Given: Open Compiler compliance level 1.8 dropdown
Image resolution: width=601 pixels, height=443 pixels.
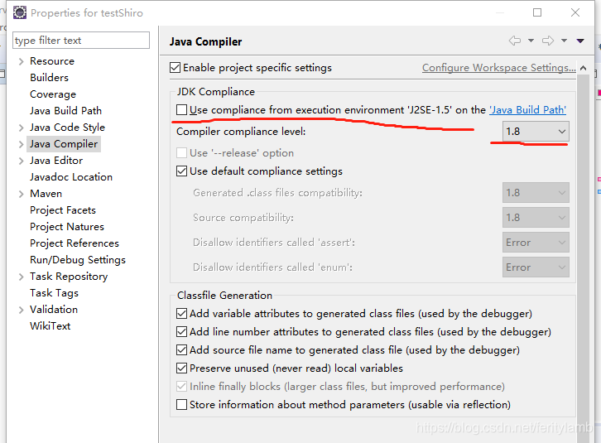Looking at the screenshot, I should [536, 132].
